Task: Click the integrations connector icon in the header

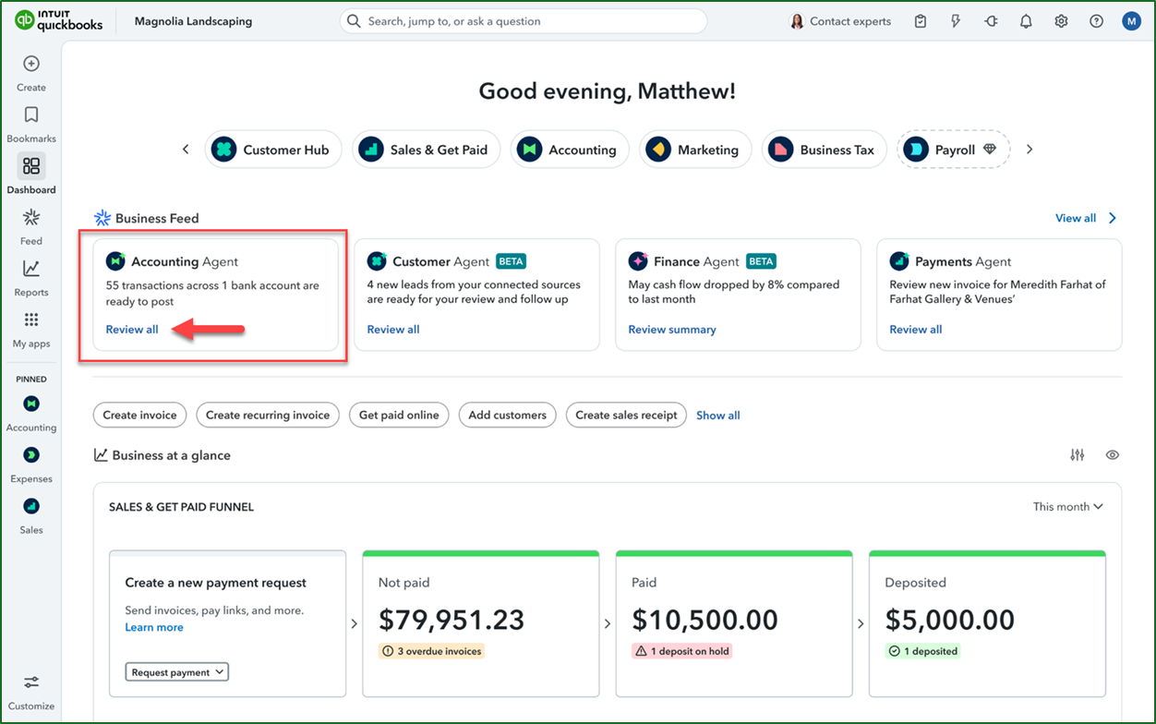Action: tap(992, 21)
